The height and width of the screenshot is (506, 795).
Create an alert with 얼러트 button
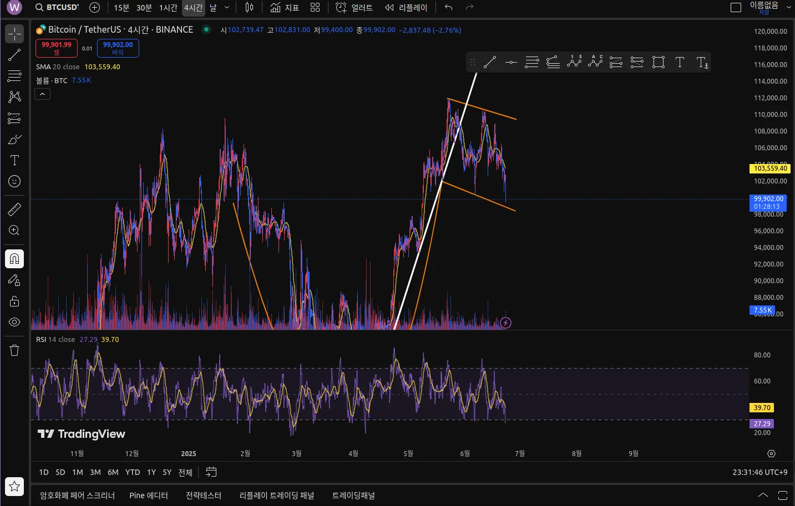coord(355,8)
